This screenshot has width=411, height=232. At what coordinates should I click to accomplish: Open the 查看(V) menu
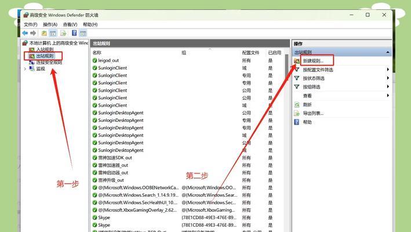click(70, 24)
